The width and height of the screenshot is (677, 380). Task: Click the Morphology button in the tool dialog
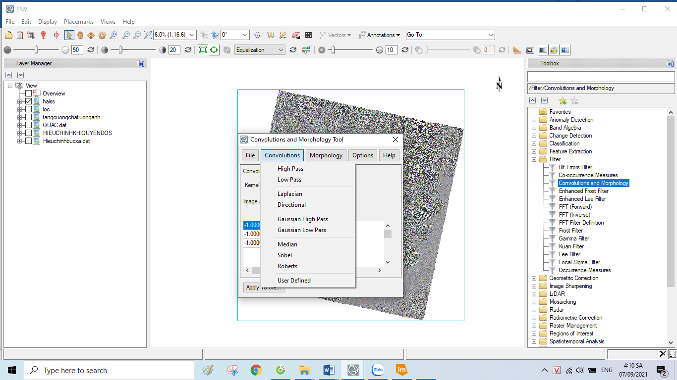(326, 155)
